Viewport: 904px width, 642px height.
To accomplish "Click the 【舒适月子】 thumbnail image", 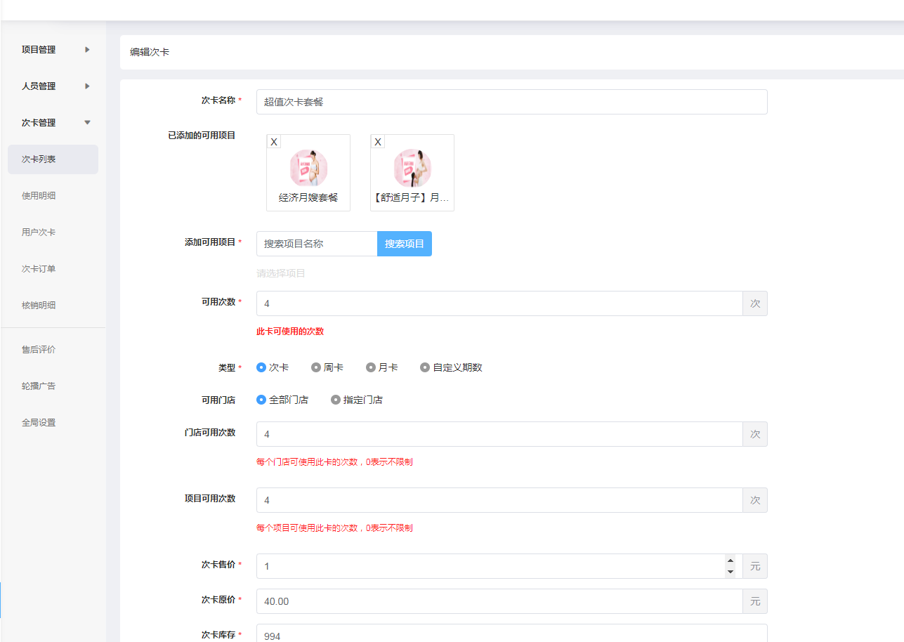I will pyautogui.click(x=412, y=168).
